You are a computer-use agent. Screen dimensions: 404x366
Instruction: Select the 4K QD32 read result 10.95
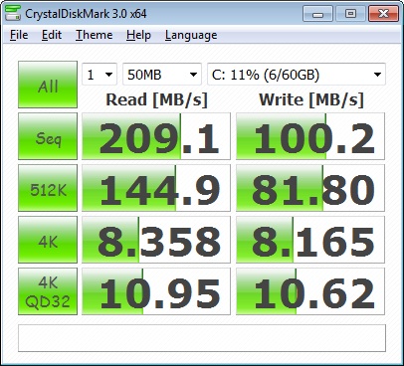[x=156, y=291]
